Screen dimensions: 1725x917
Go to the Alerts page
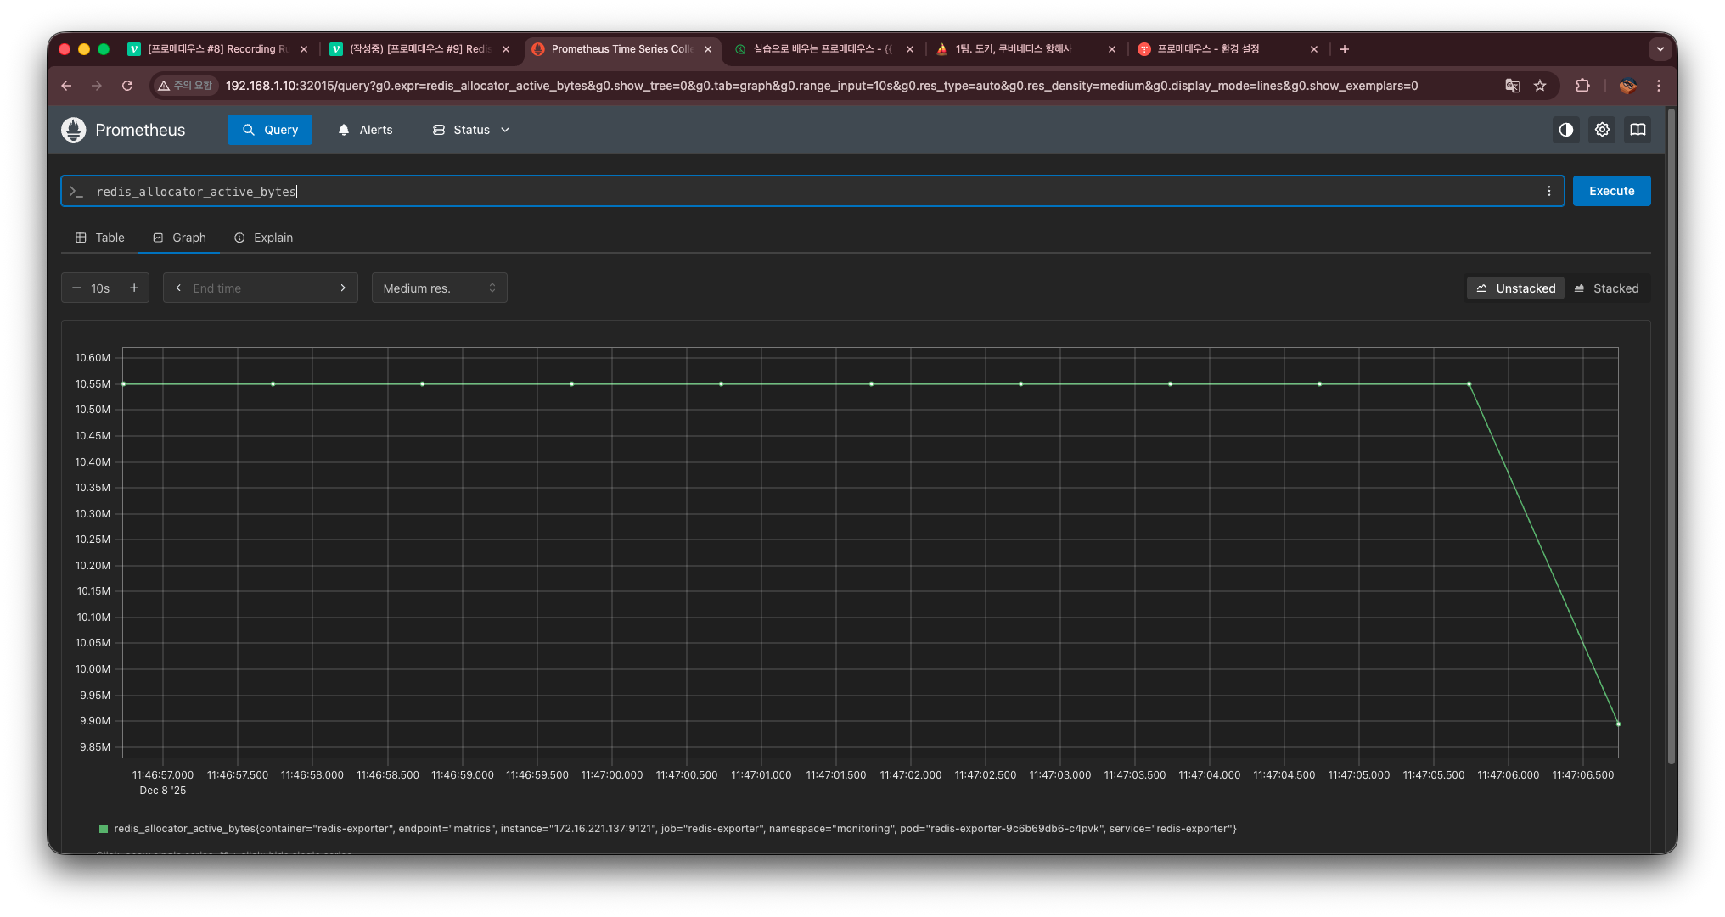pyautogui.click(x=365, y=130)
